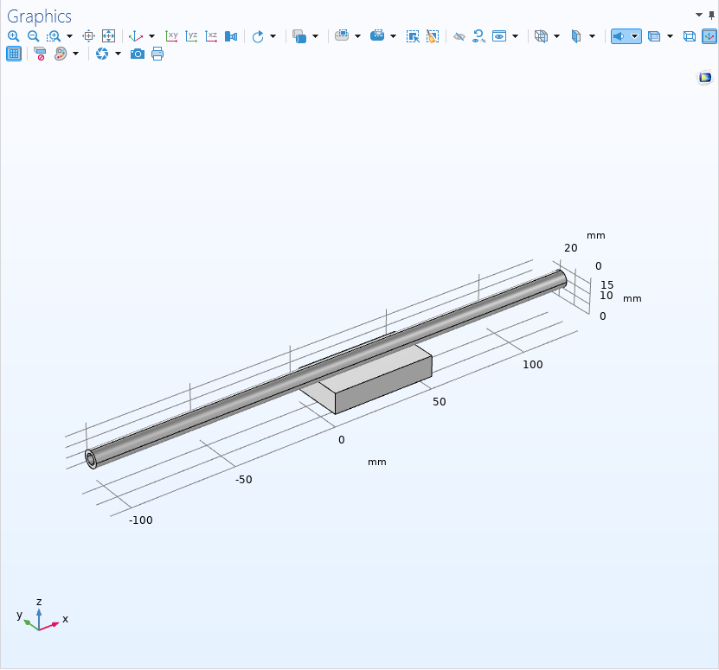
Task: Click the Zoom Extents icon
Action: 108,36
